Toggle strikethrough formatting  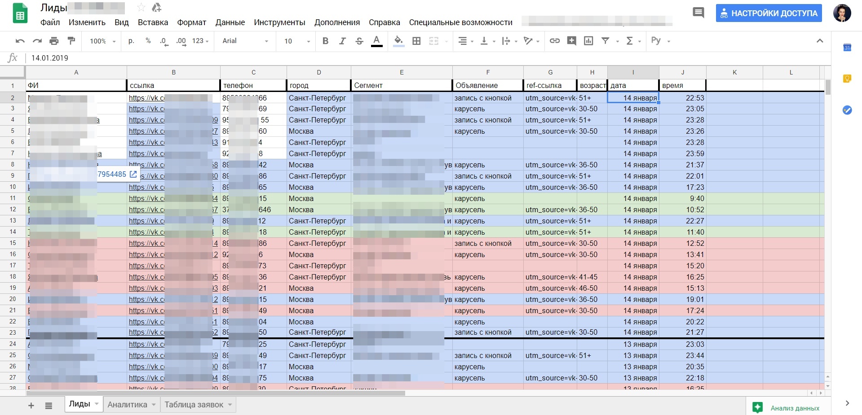pyautogui.click(x=359, y=41)
